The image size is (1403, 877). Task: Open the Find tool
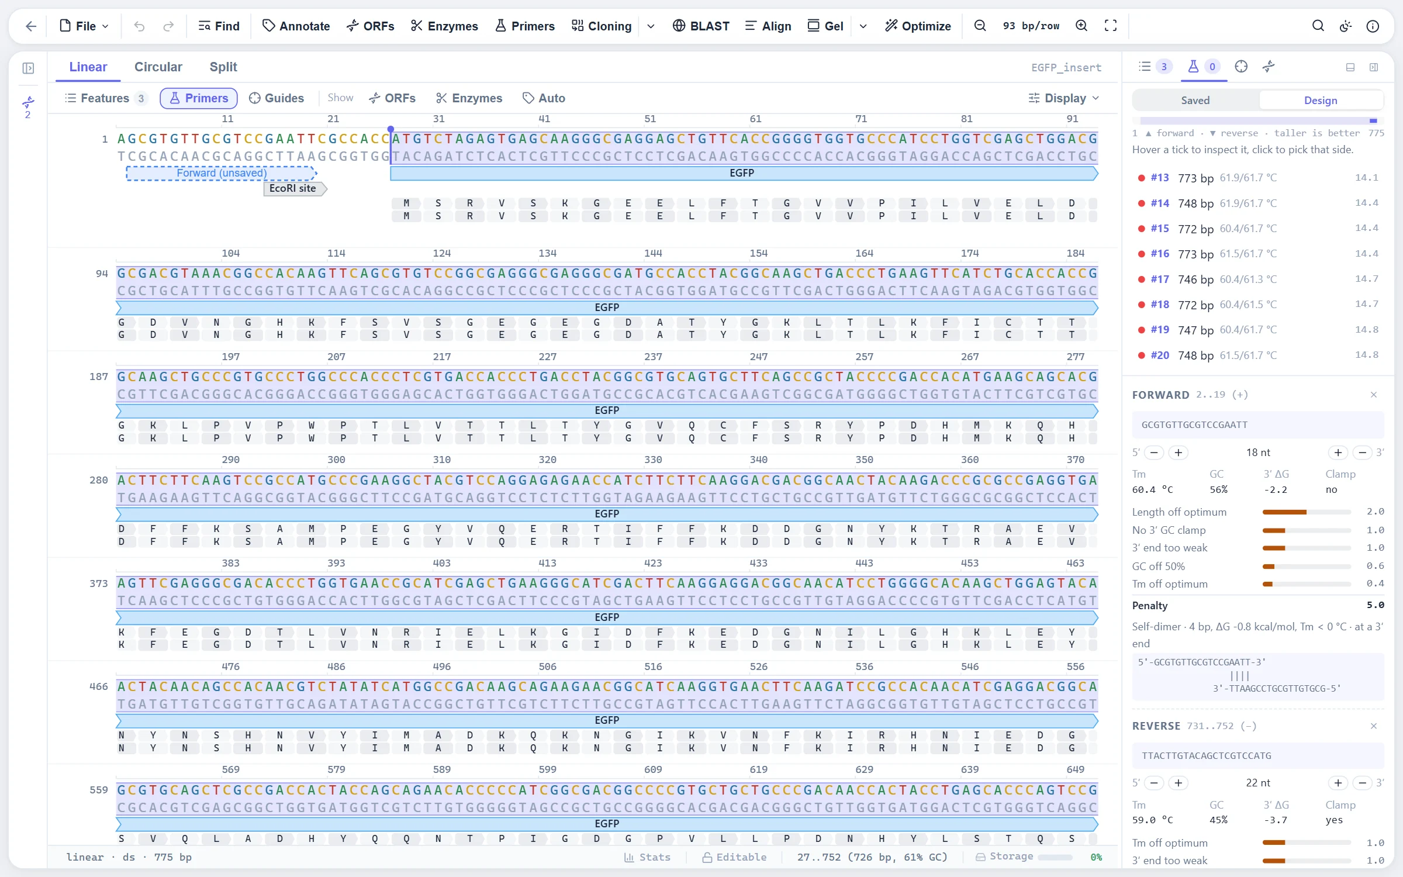(219, 26)
